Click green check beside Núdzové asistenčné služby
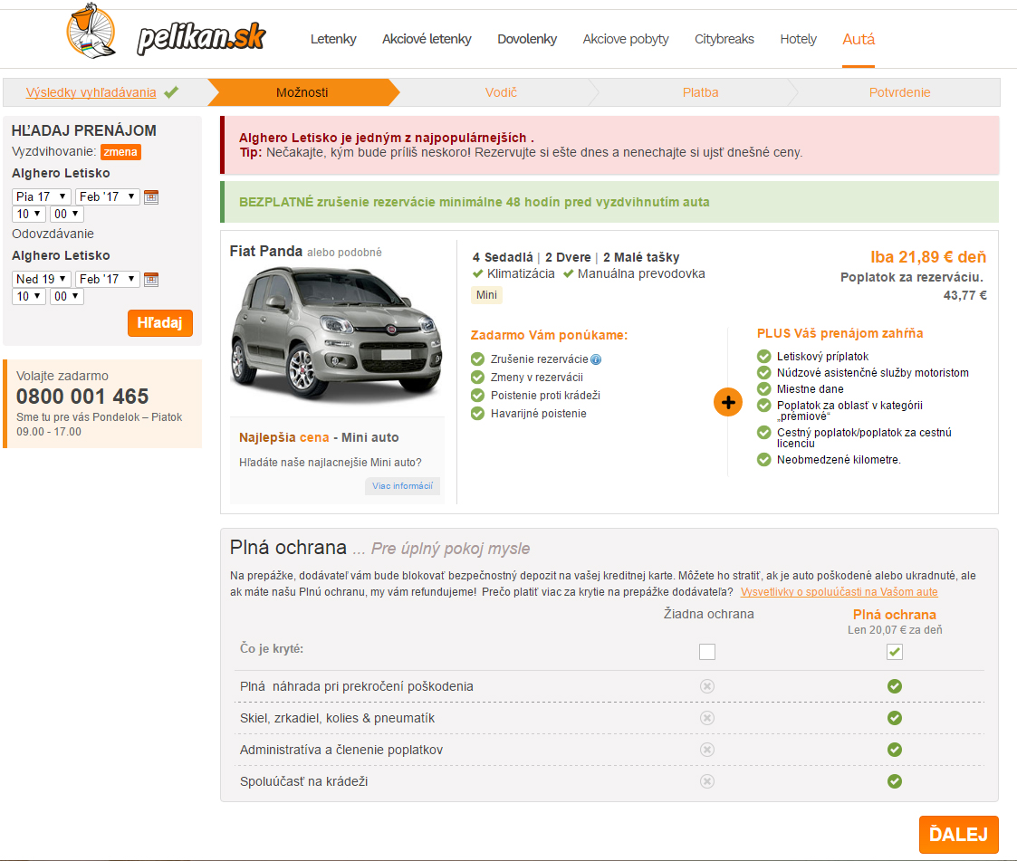Viewport: 1017px width, 861px height. (x=764, y=373)
